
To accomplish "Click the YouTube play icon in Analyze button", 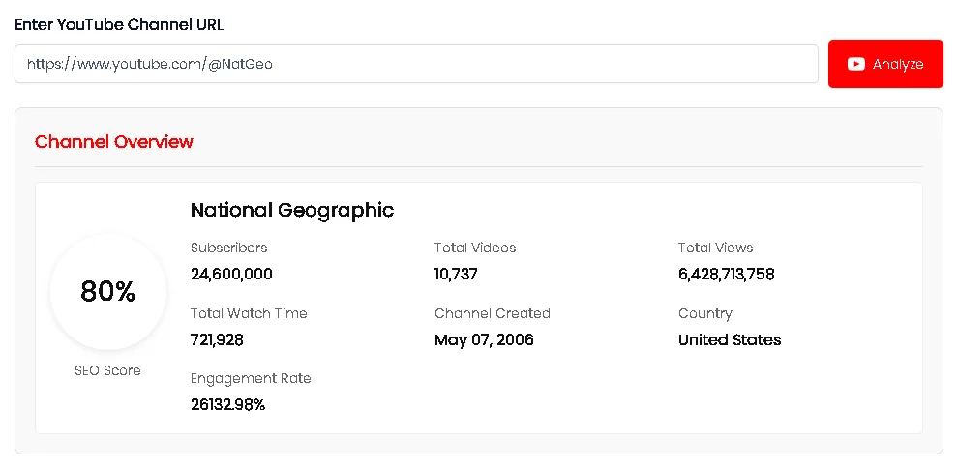I will pos(856,64).
